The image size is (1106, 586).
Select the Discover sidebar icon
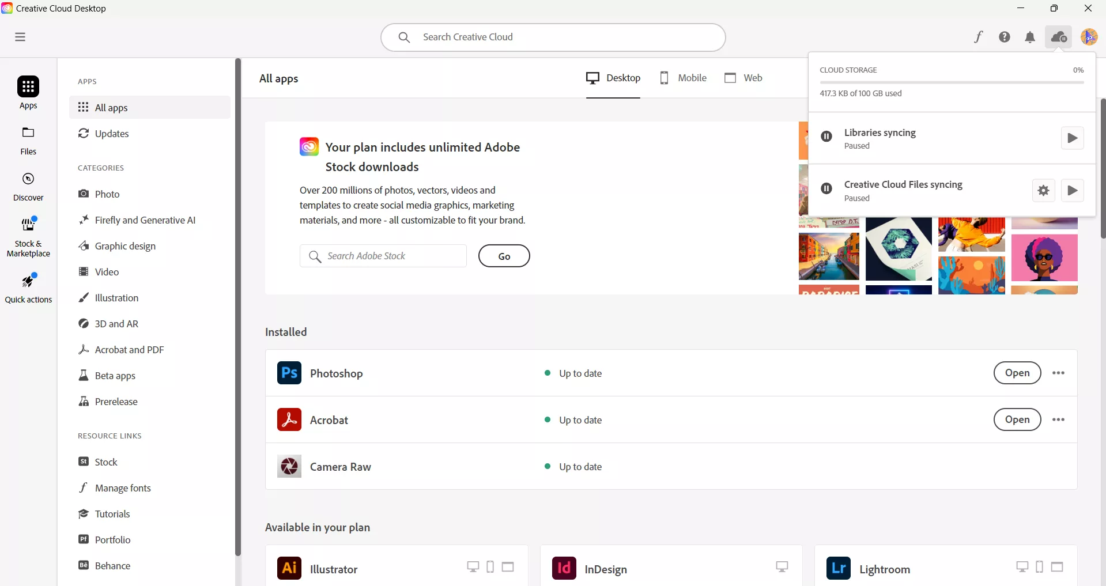pyautogui.click(x=28, y=184)
